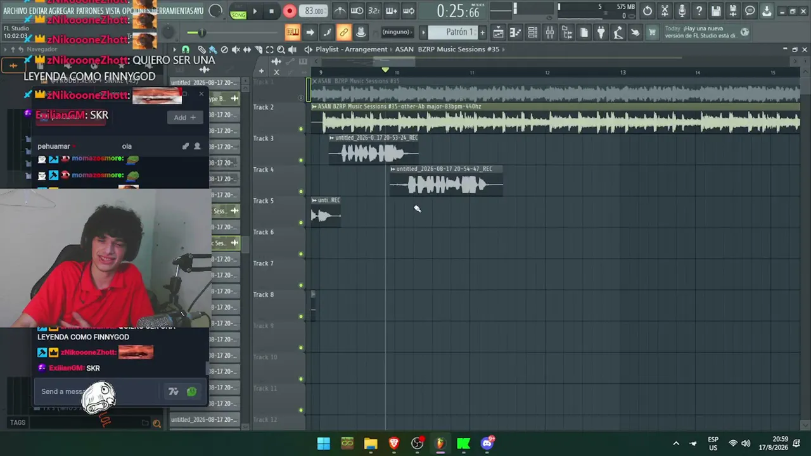811x456 pixels.
Task: Open the news chat bubble icon
Action: click(x=750, y=11)
